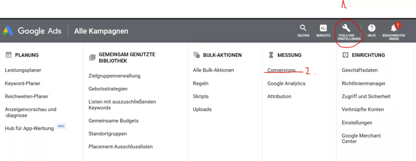Open Placement-Ausschlusslisten
This screenshot has width=416, height=161.
click(x=120, y=146)
